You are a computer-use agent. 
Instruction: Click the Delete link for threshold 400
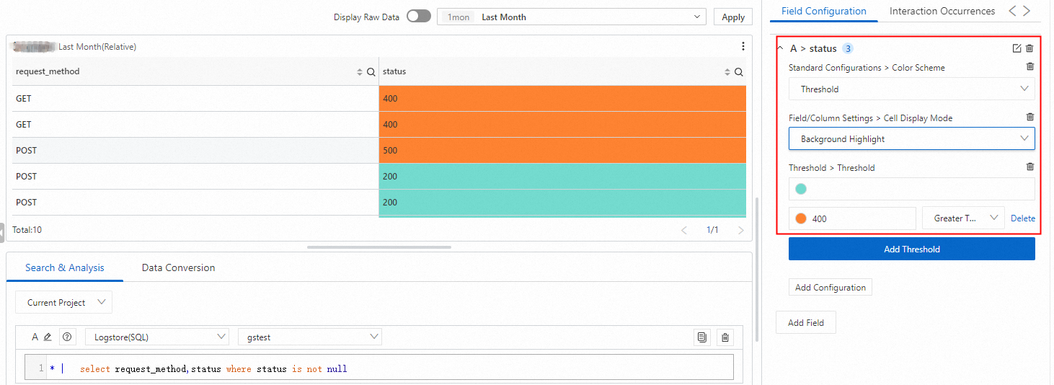[1022, 218]
